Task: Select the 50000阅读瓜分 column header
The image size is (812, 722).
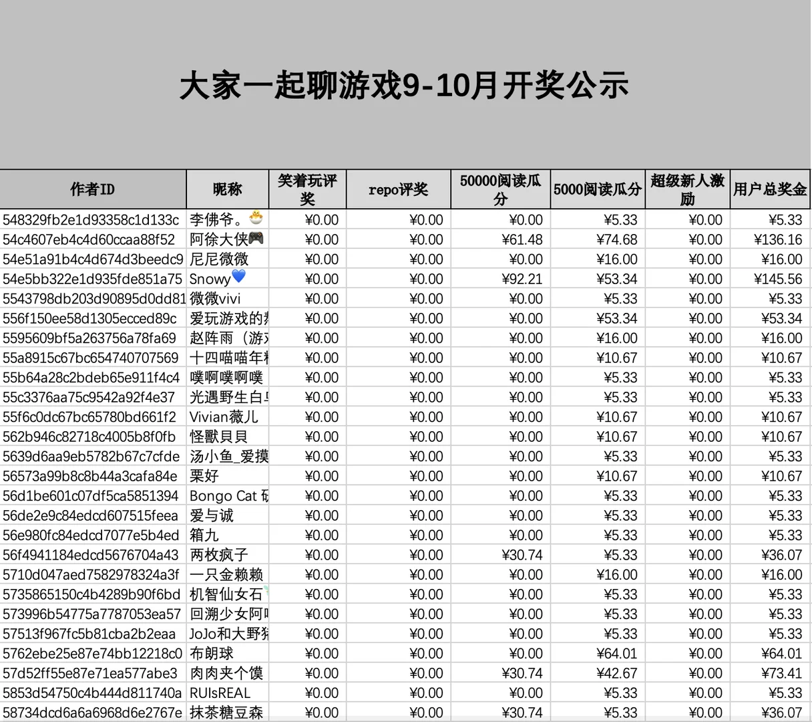Action: point(499,189)
